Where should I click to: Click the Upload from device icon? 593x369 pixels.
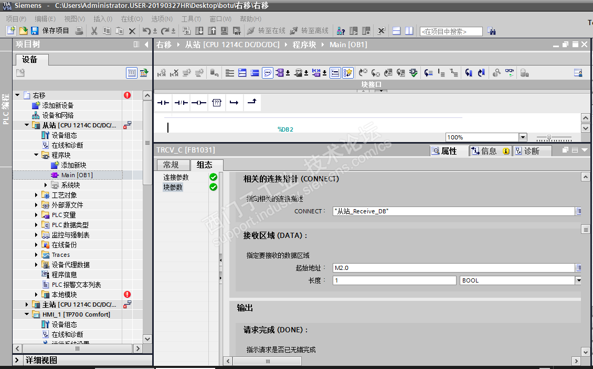click(x=212, y=30)
